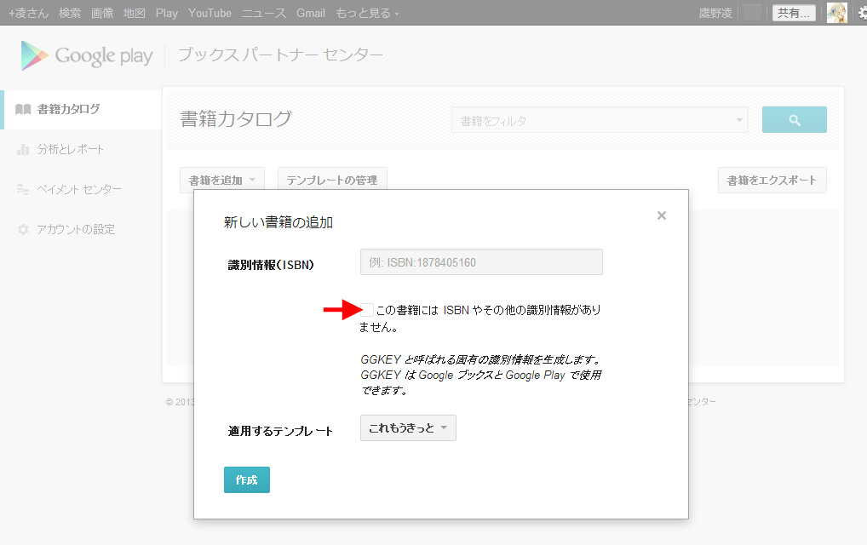Open the 書籍をフィルタ dropdown arrow
Screen dimensions: 867x545
pyautogui.click(x=739, y=120)
